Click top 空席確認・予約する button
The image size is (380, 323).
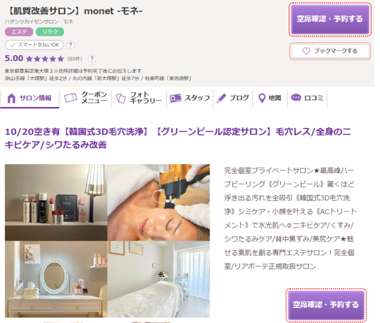330,20
